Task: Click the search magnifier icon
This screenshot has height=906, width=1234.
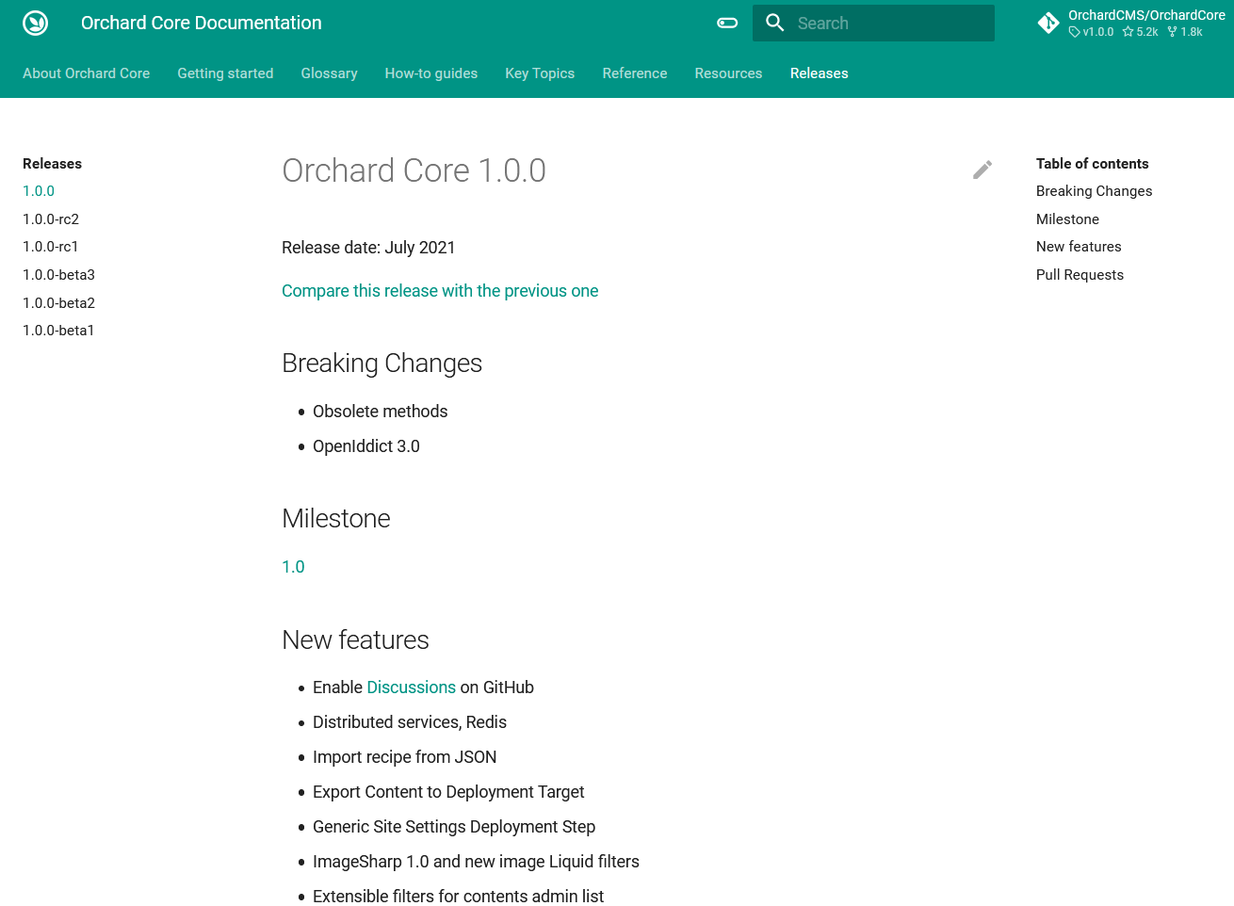Action: (x=775, y=23)
